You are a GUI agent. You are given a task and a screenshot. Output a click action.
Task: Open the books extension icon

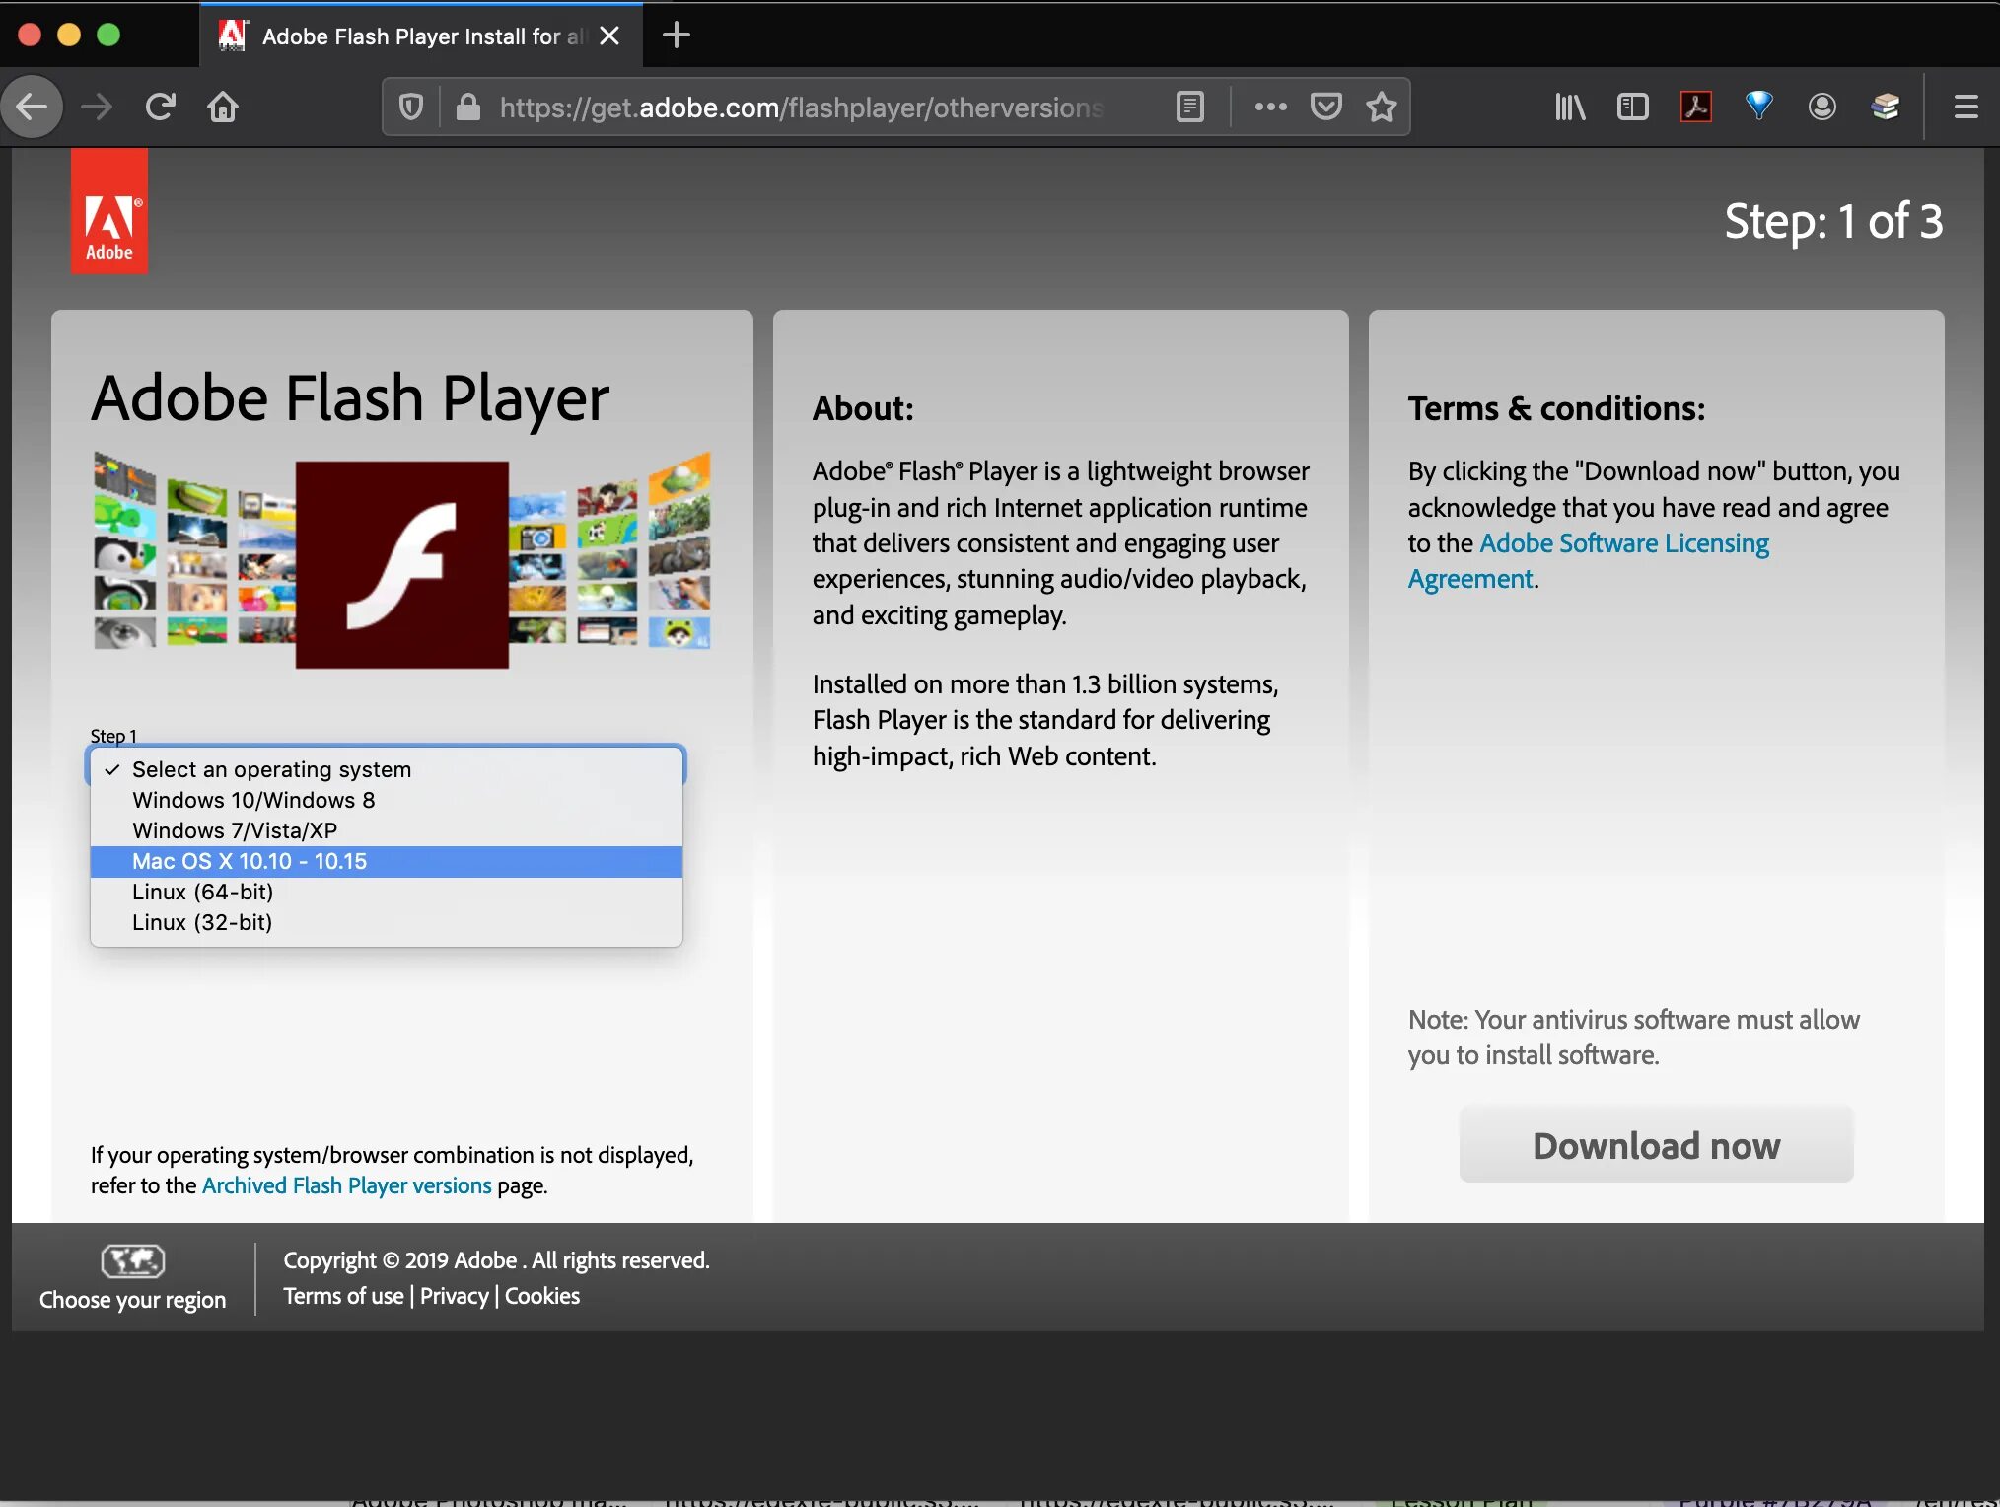(1886, 107)
